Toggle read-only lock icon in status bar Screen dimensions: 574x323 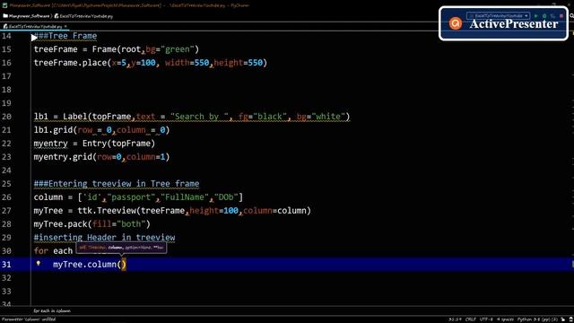point(563,319)
